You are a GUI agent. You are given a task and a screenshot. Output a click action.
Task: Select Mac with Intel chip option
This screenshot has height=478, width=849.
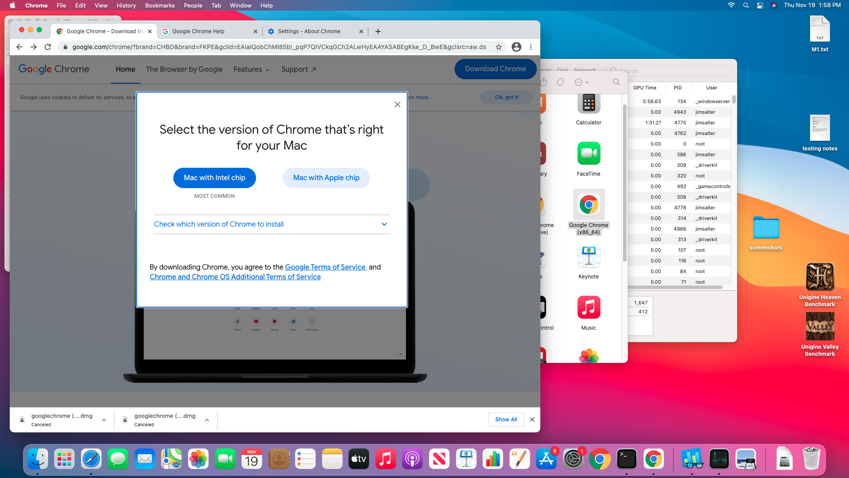(x=214, y=177)
